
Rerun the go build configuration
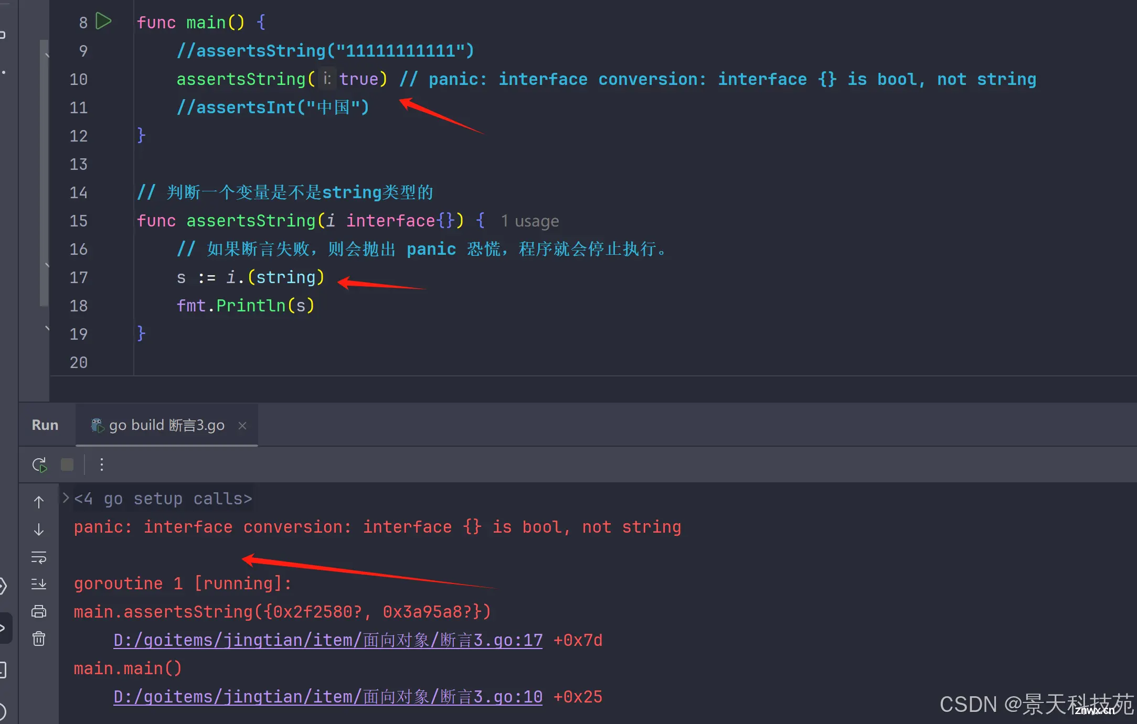(x=39, y=464)
